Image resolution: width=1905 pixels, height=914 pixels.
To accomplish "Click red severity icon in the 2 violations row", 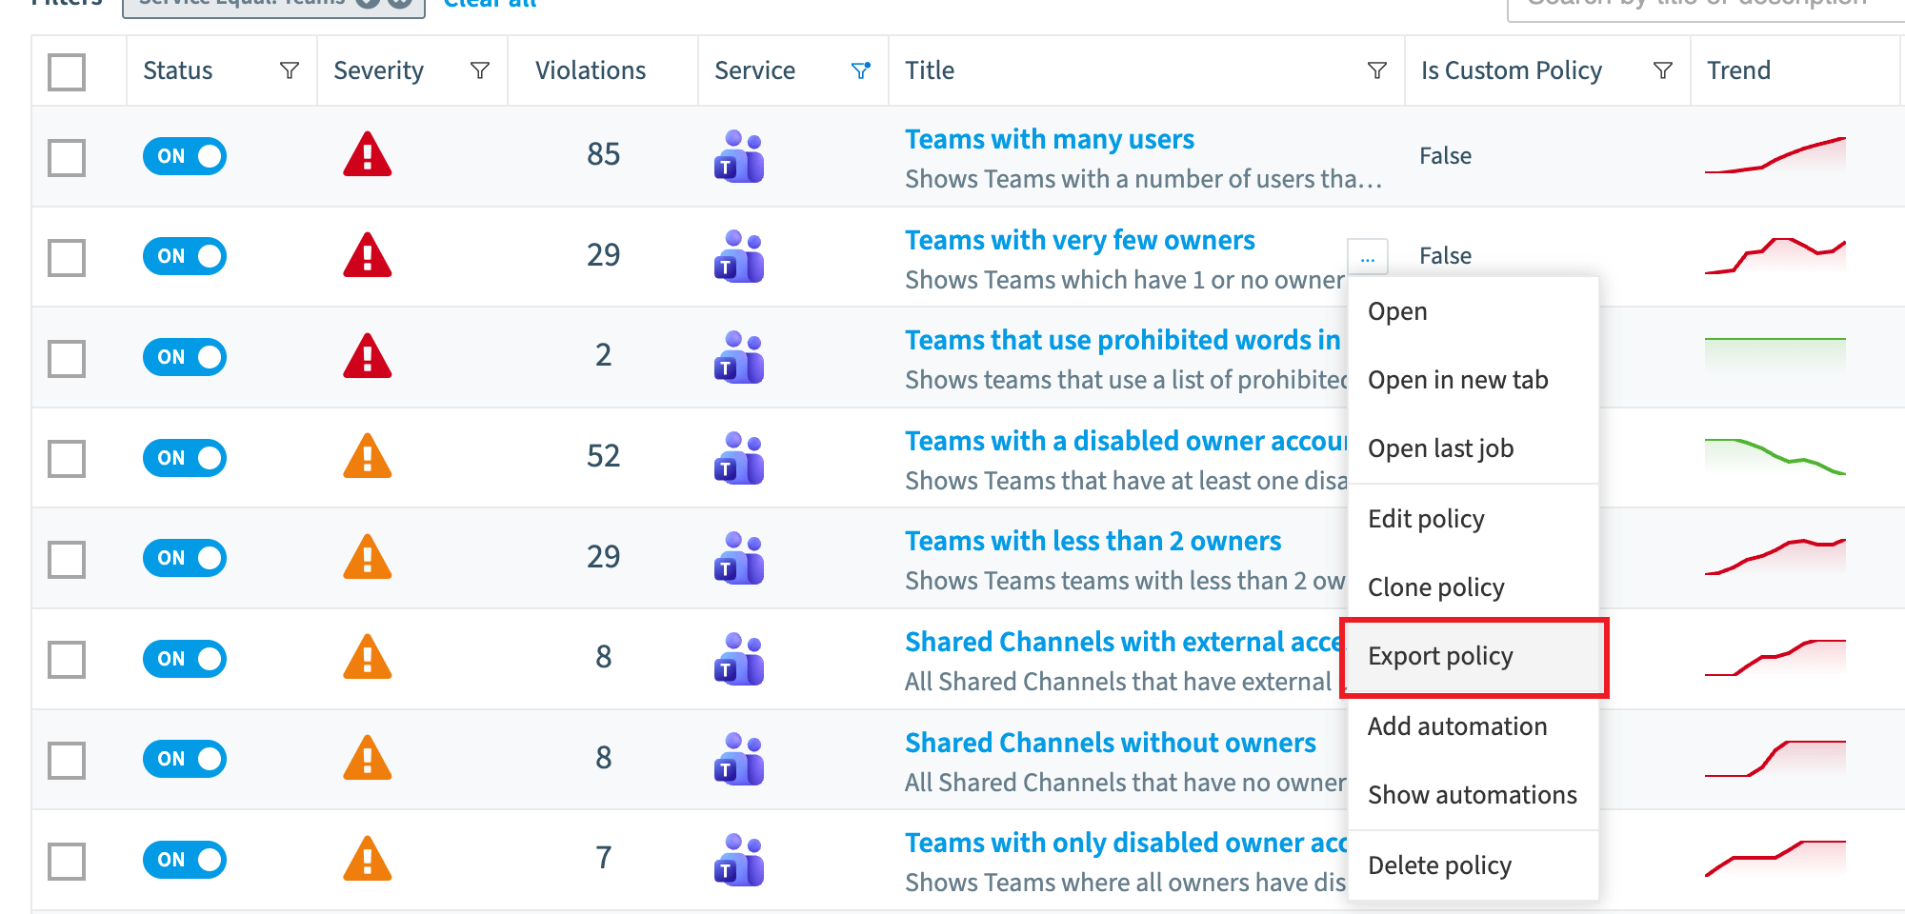I will pos(368,356).
